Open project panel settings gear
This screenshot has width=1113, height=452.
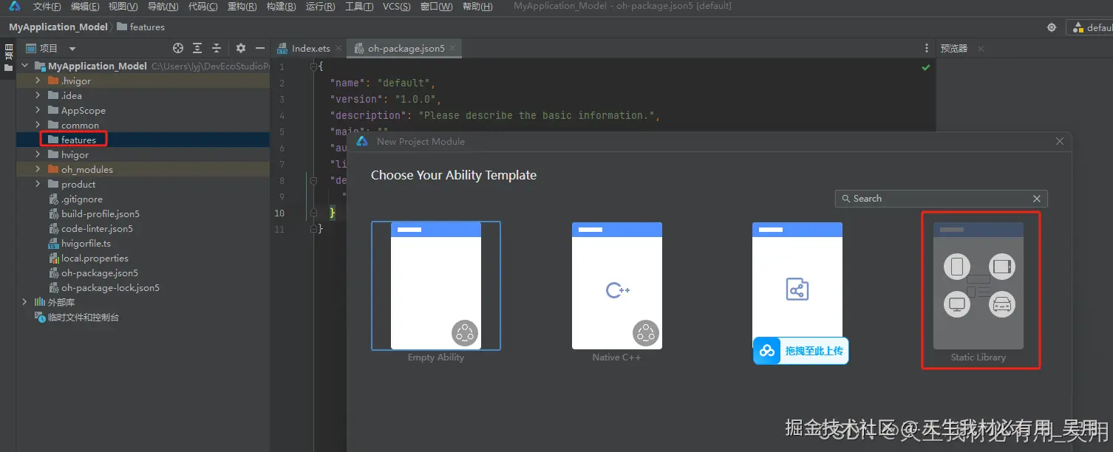coord(241,48)
